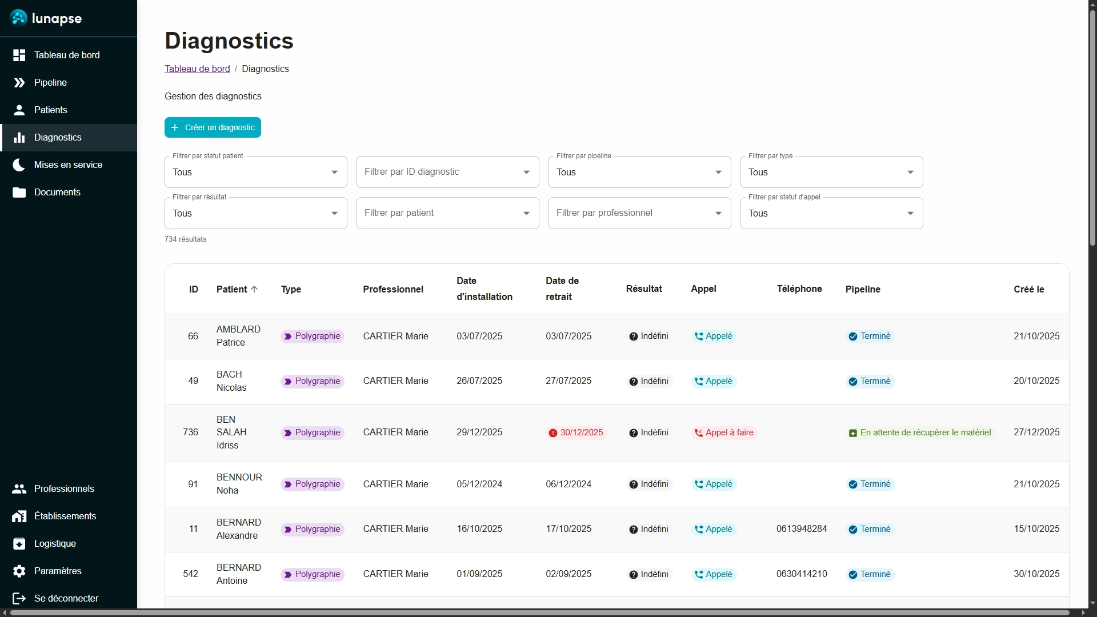This screenshot has width=1097, height=617.
Task: Click the horizontal scrollbar at the bottom
Action: (539, 613)
